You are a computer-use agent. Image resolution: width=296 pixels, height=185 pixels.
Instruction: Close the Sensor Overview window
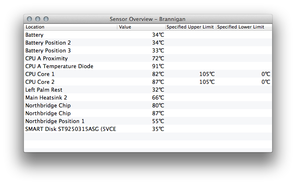tap(29, 19)
